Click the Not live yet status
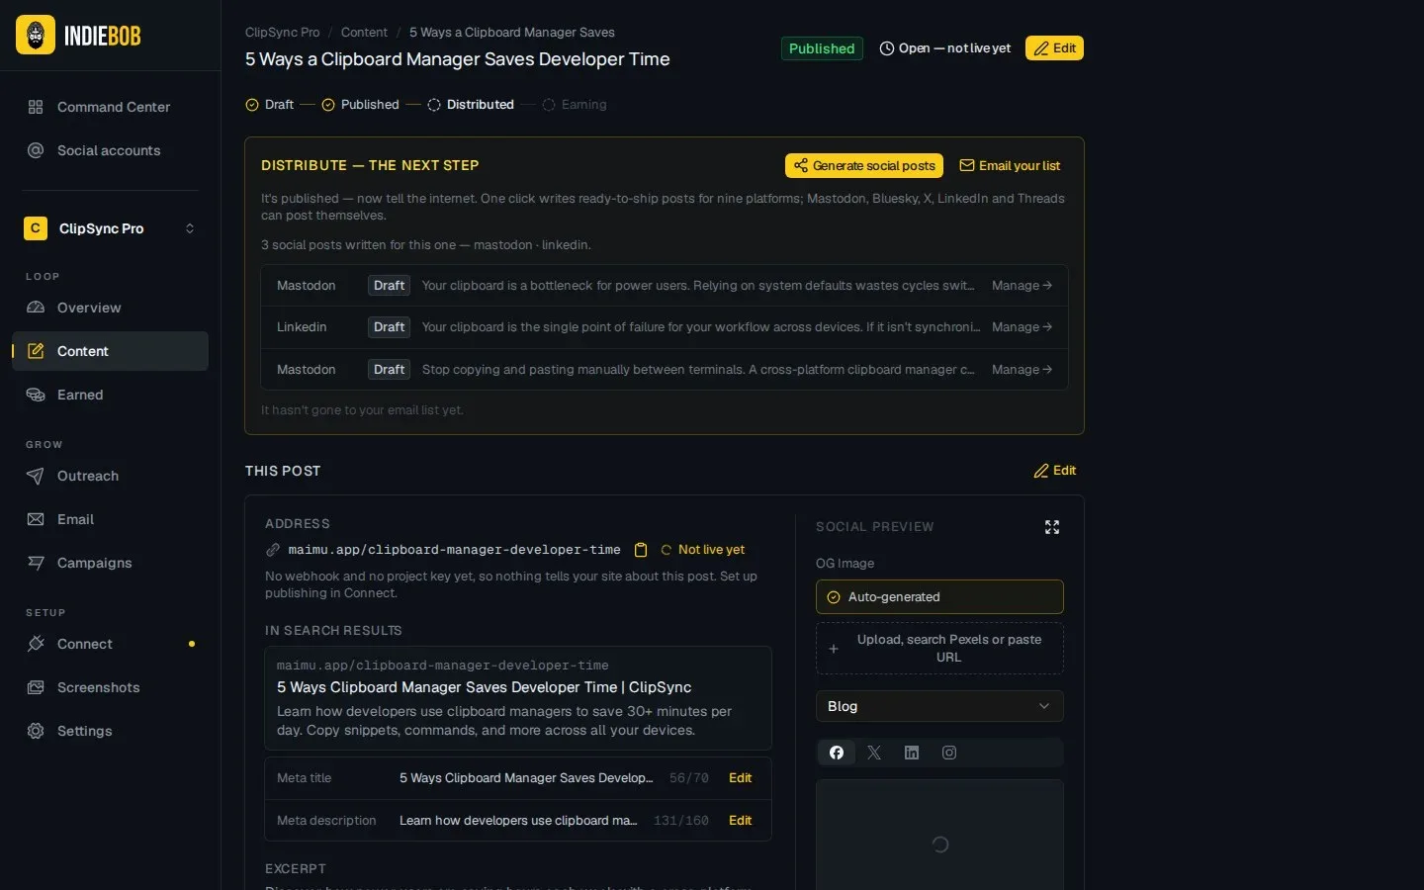The height and width of the screenshot is (890, 1424). pos(703,550)
